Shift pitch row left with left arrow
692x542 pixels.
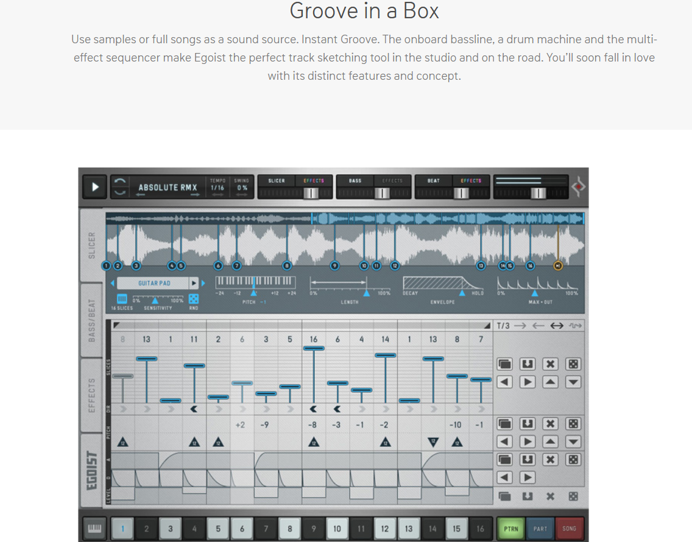coord(504,442)
